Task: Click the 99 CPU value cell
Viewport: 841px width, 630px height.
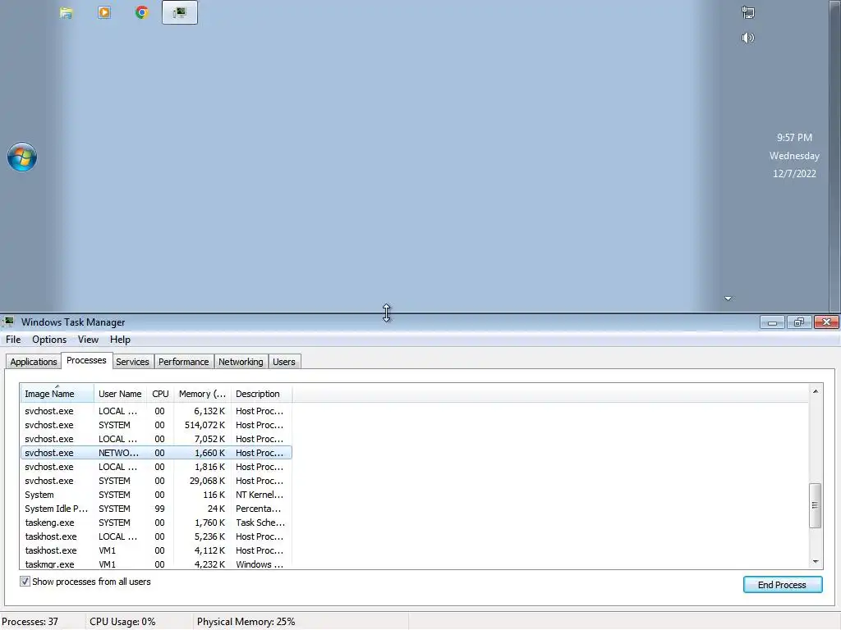Action: point(159,509)
